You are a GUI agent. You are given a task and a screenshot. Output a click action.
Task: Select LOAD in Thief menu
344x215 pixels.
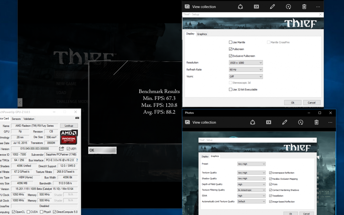(x=61, y=93)
